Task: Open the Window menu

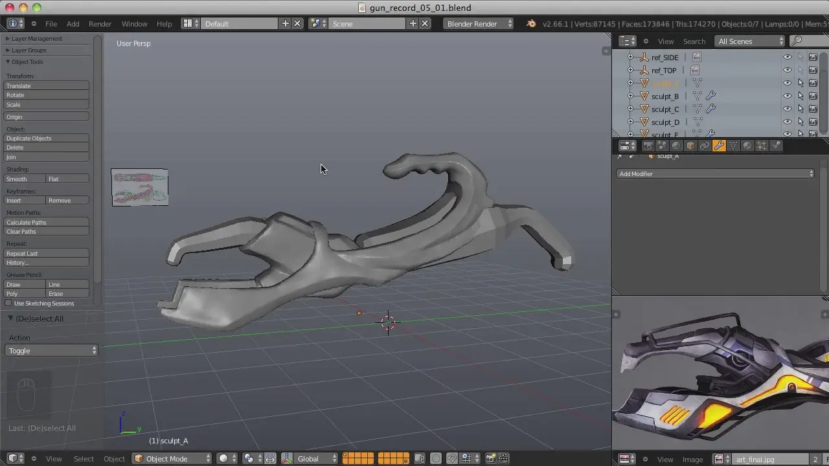Action: click(135, 23)
